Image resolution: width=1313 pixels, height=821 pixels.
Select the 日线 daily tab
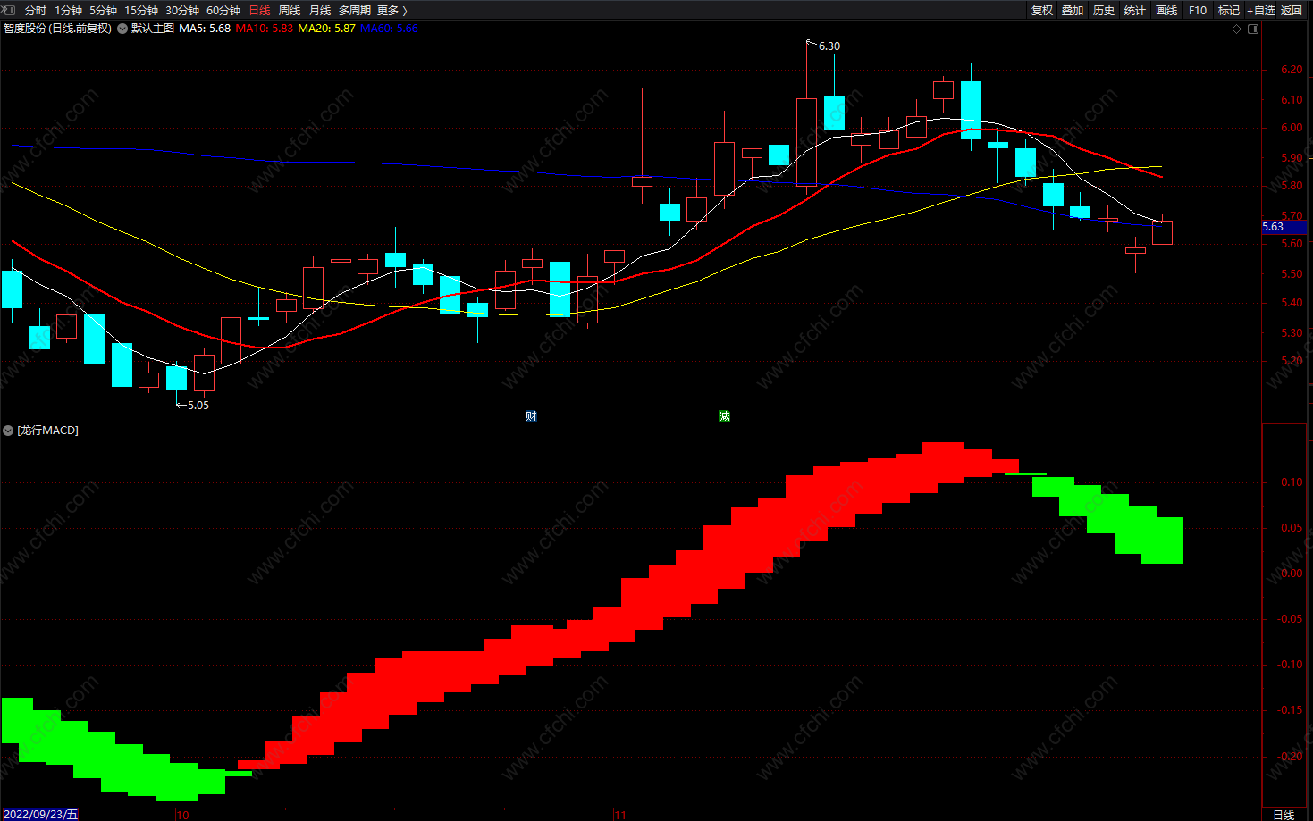[x=259, y=10]
